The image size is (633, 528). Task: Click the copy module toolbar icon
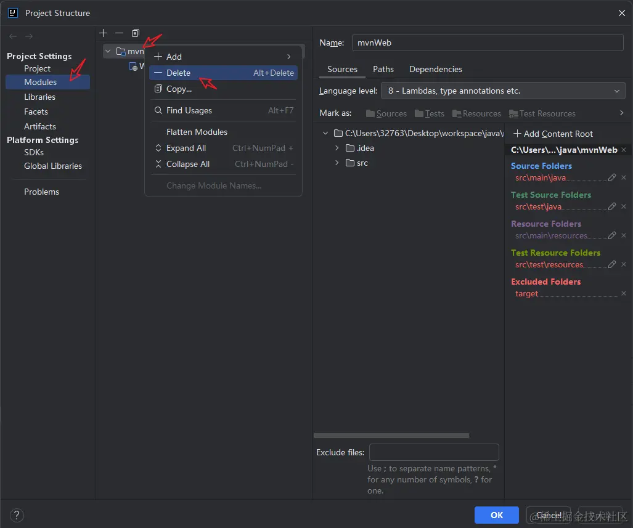[136, 33]
